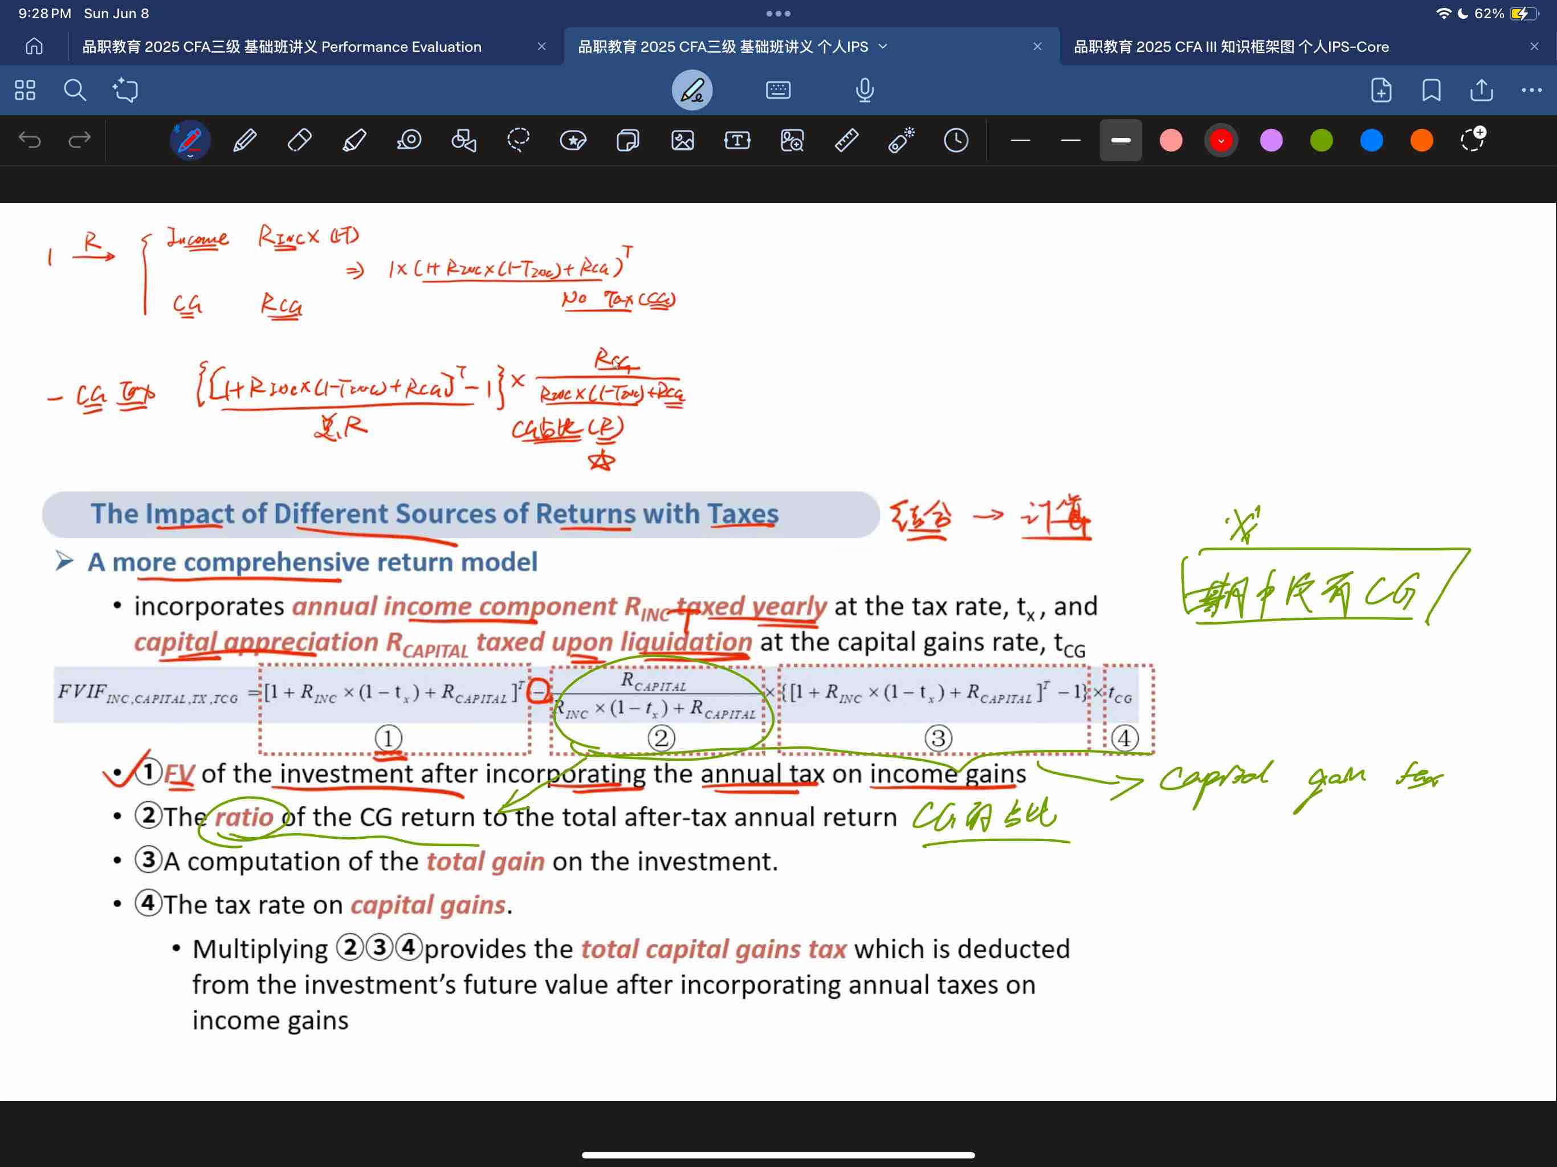Select the ruler tool
The height and width of the screenshot is (1167, 1557).
coord(846,140)
